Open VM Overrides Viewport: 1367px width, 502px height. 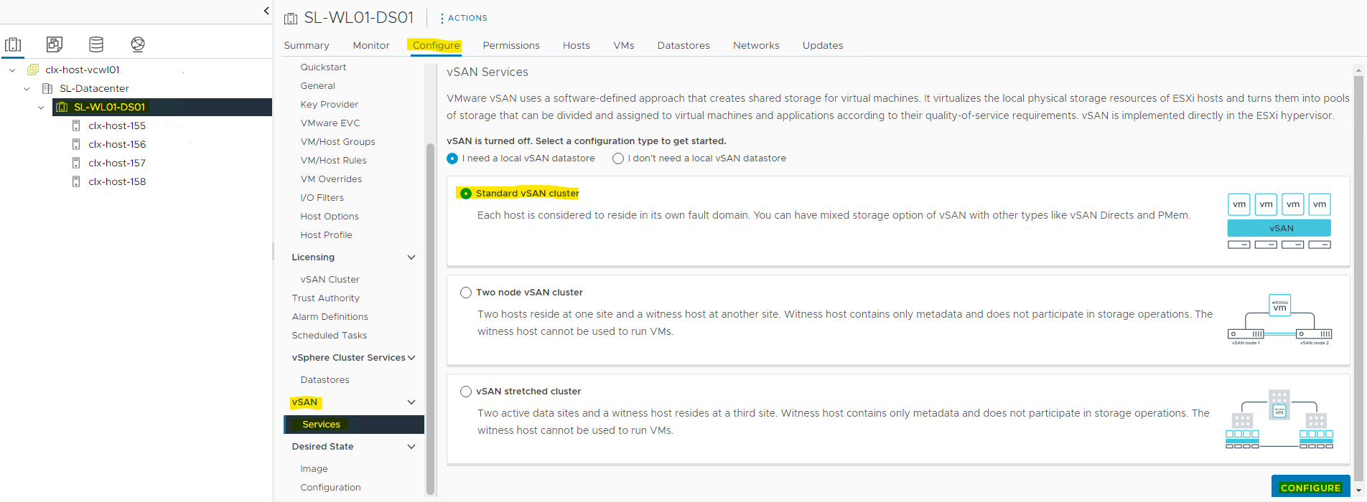[331, 179]
